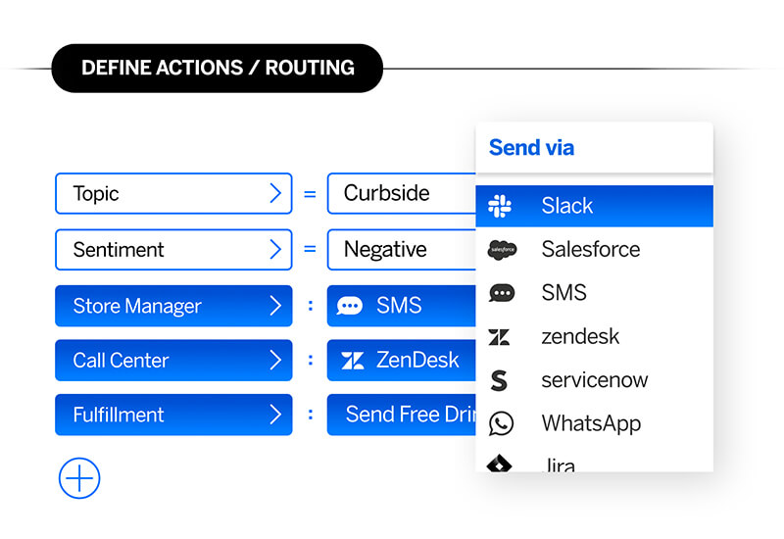Screen dimensions: 784x539
Task: Click the Slack logo icon
Action: click(500, 206)
